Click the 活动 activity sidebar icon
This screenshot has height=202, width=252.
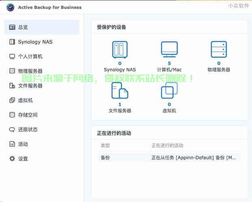[12, 144]
